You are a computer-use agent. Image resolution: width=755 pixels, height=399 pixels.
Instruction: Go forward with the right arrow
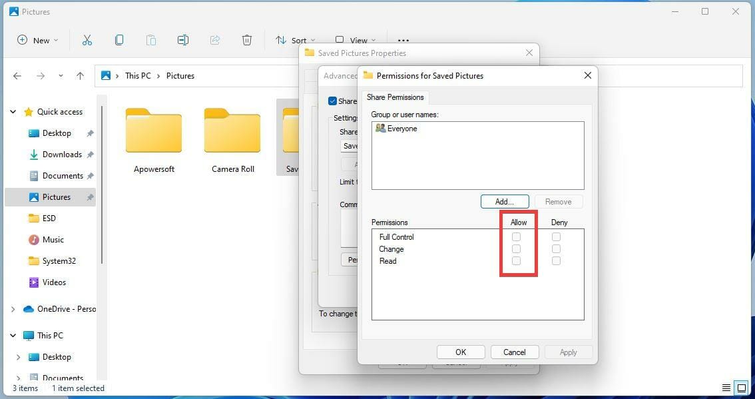[x=41, y=76]
